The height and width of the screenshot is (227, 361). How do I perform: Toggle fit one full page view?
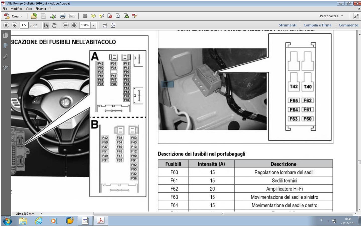click(x=113, y=25)
